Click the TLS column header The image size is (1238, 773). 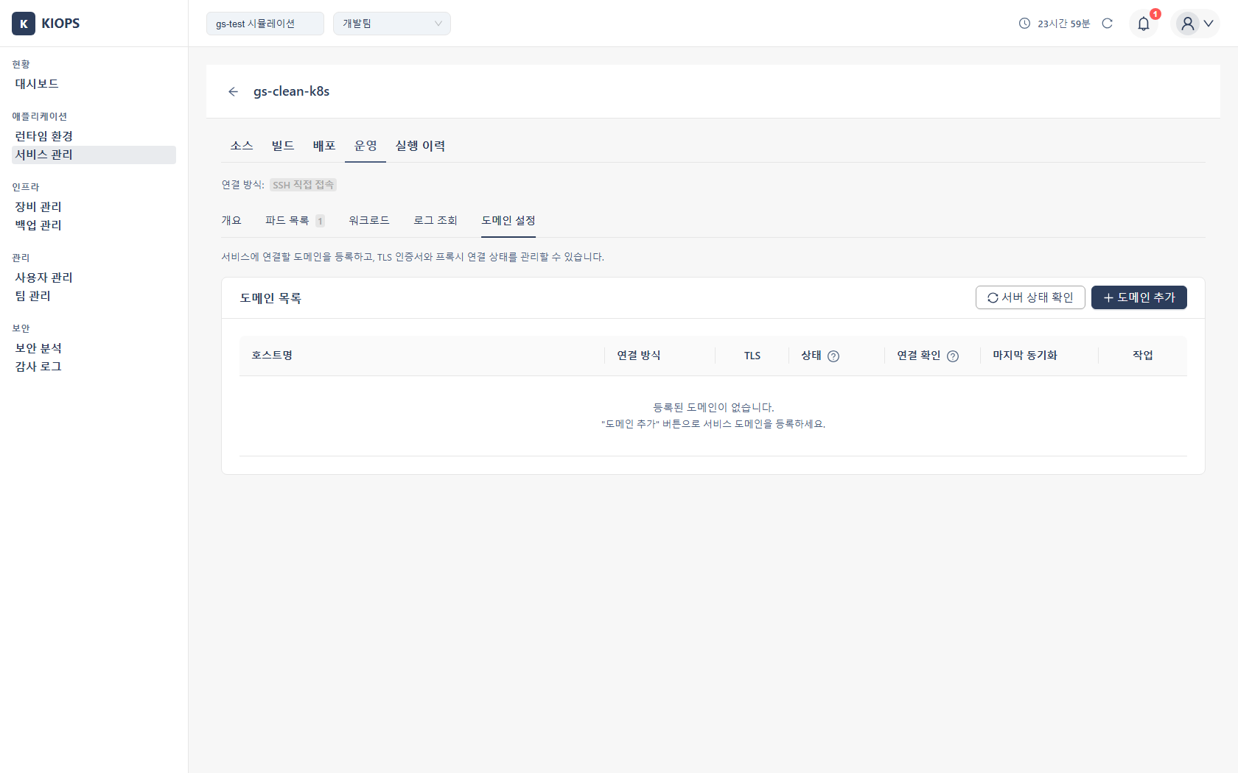(752, 356)
